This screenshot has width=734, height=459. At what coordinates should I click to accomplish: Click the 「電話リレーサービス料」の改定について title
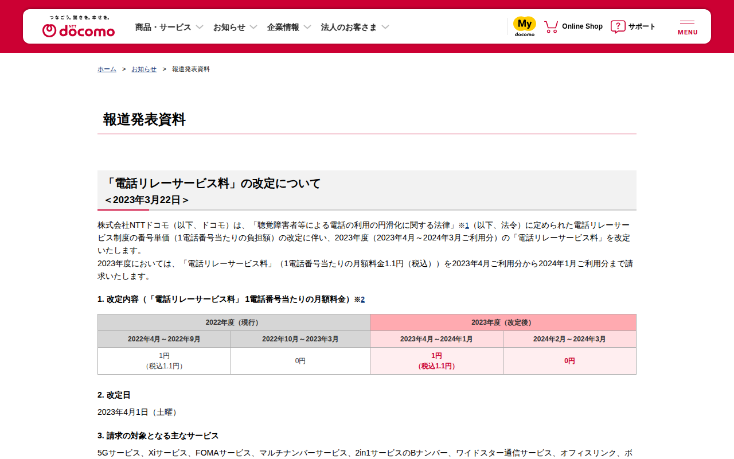213,184
